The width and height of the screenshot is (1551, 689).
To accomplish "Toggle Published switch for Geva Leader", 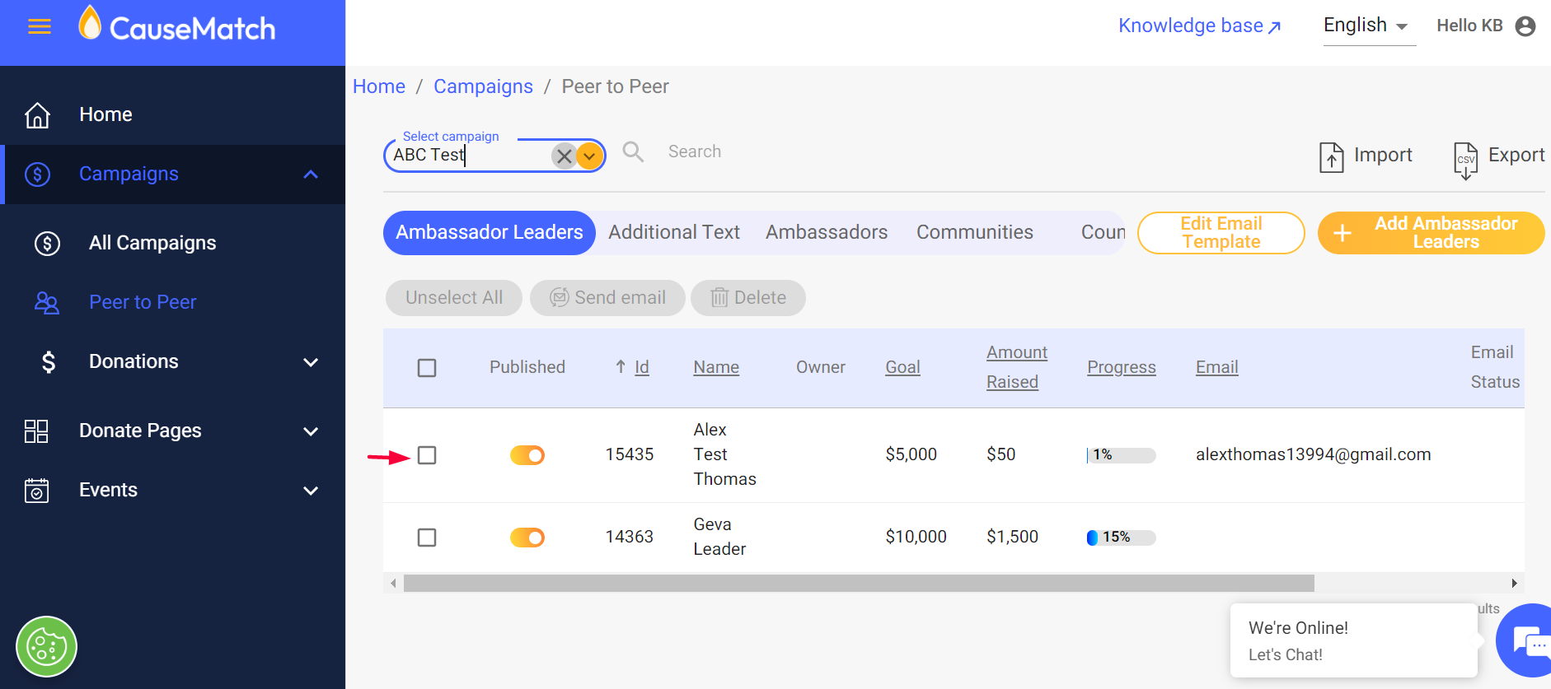I will pos(527,538).
